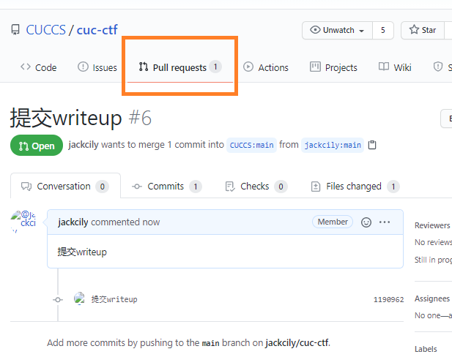Viewport: 452px width, 357px height.
Task: Click the pull request title 提交writeup #6
Action: [x=81, y=118]
